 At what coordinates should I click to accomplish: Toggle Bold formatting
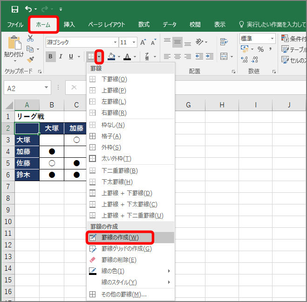point(50,56)
